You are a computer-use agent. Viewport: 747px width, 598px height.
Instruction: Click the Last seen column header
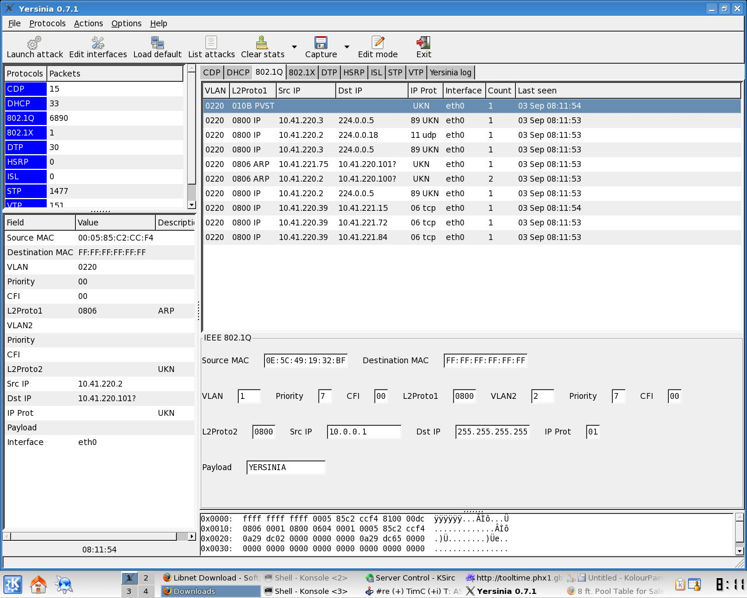click(628, 91)
